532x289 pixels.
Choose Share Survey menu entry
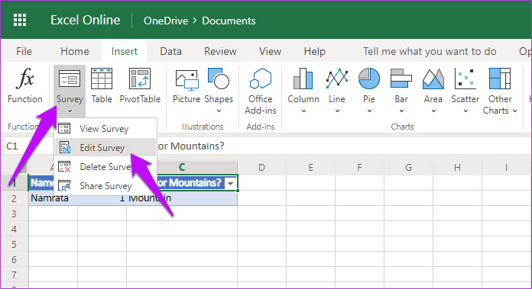(x=105, y=186)
